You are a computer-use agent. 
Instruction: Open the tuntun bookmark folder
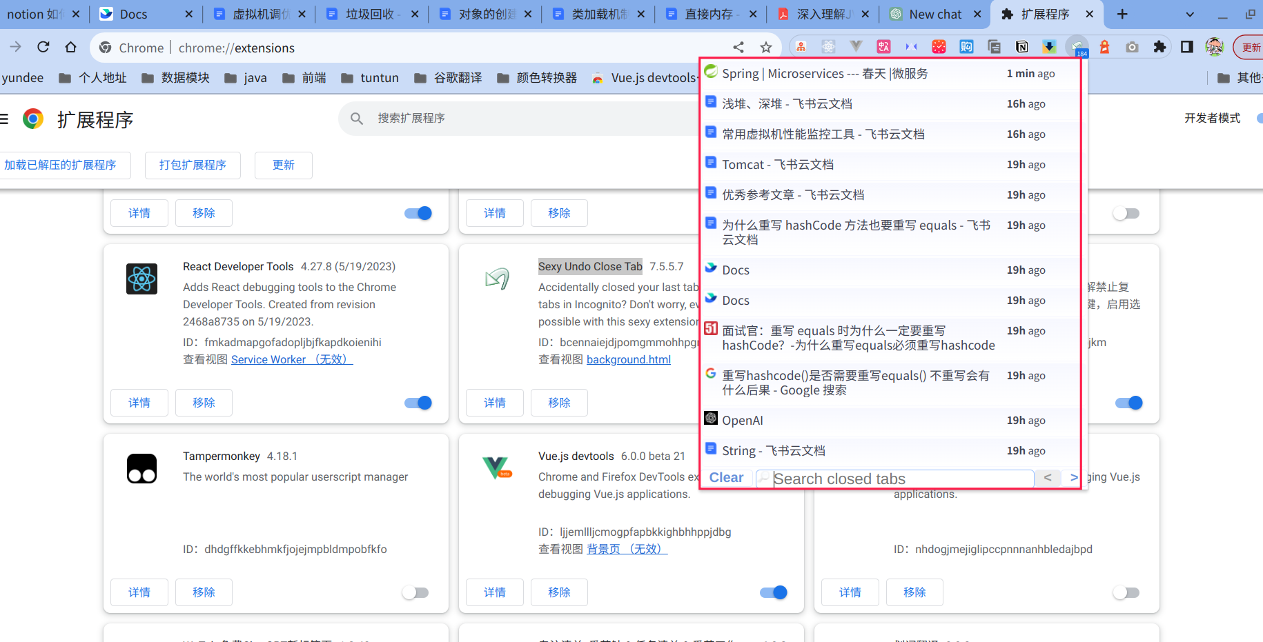point(370,78)
